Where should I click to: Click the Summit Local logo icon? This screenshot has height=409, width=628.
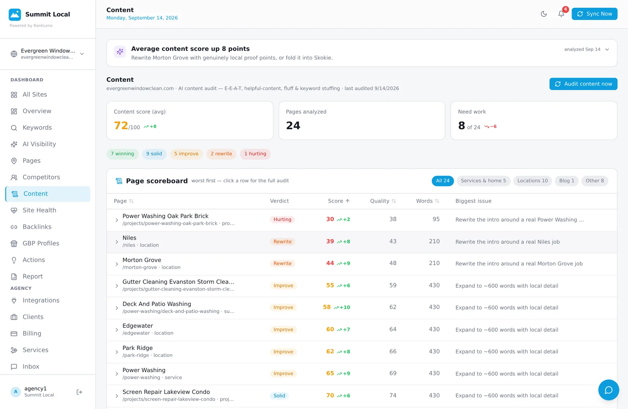click(x=15, y=14)
